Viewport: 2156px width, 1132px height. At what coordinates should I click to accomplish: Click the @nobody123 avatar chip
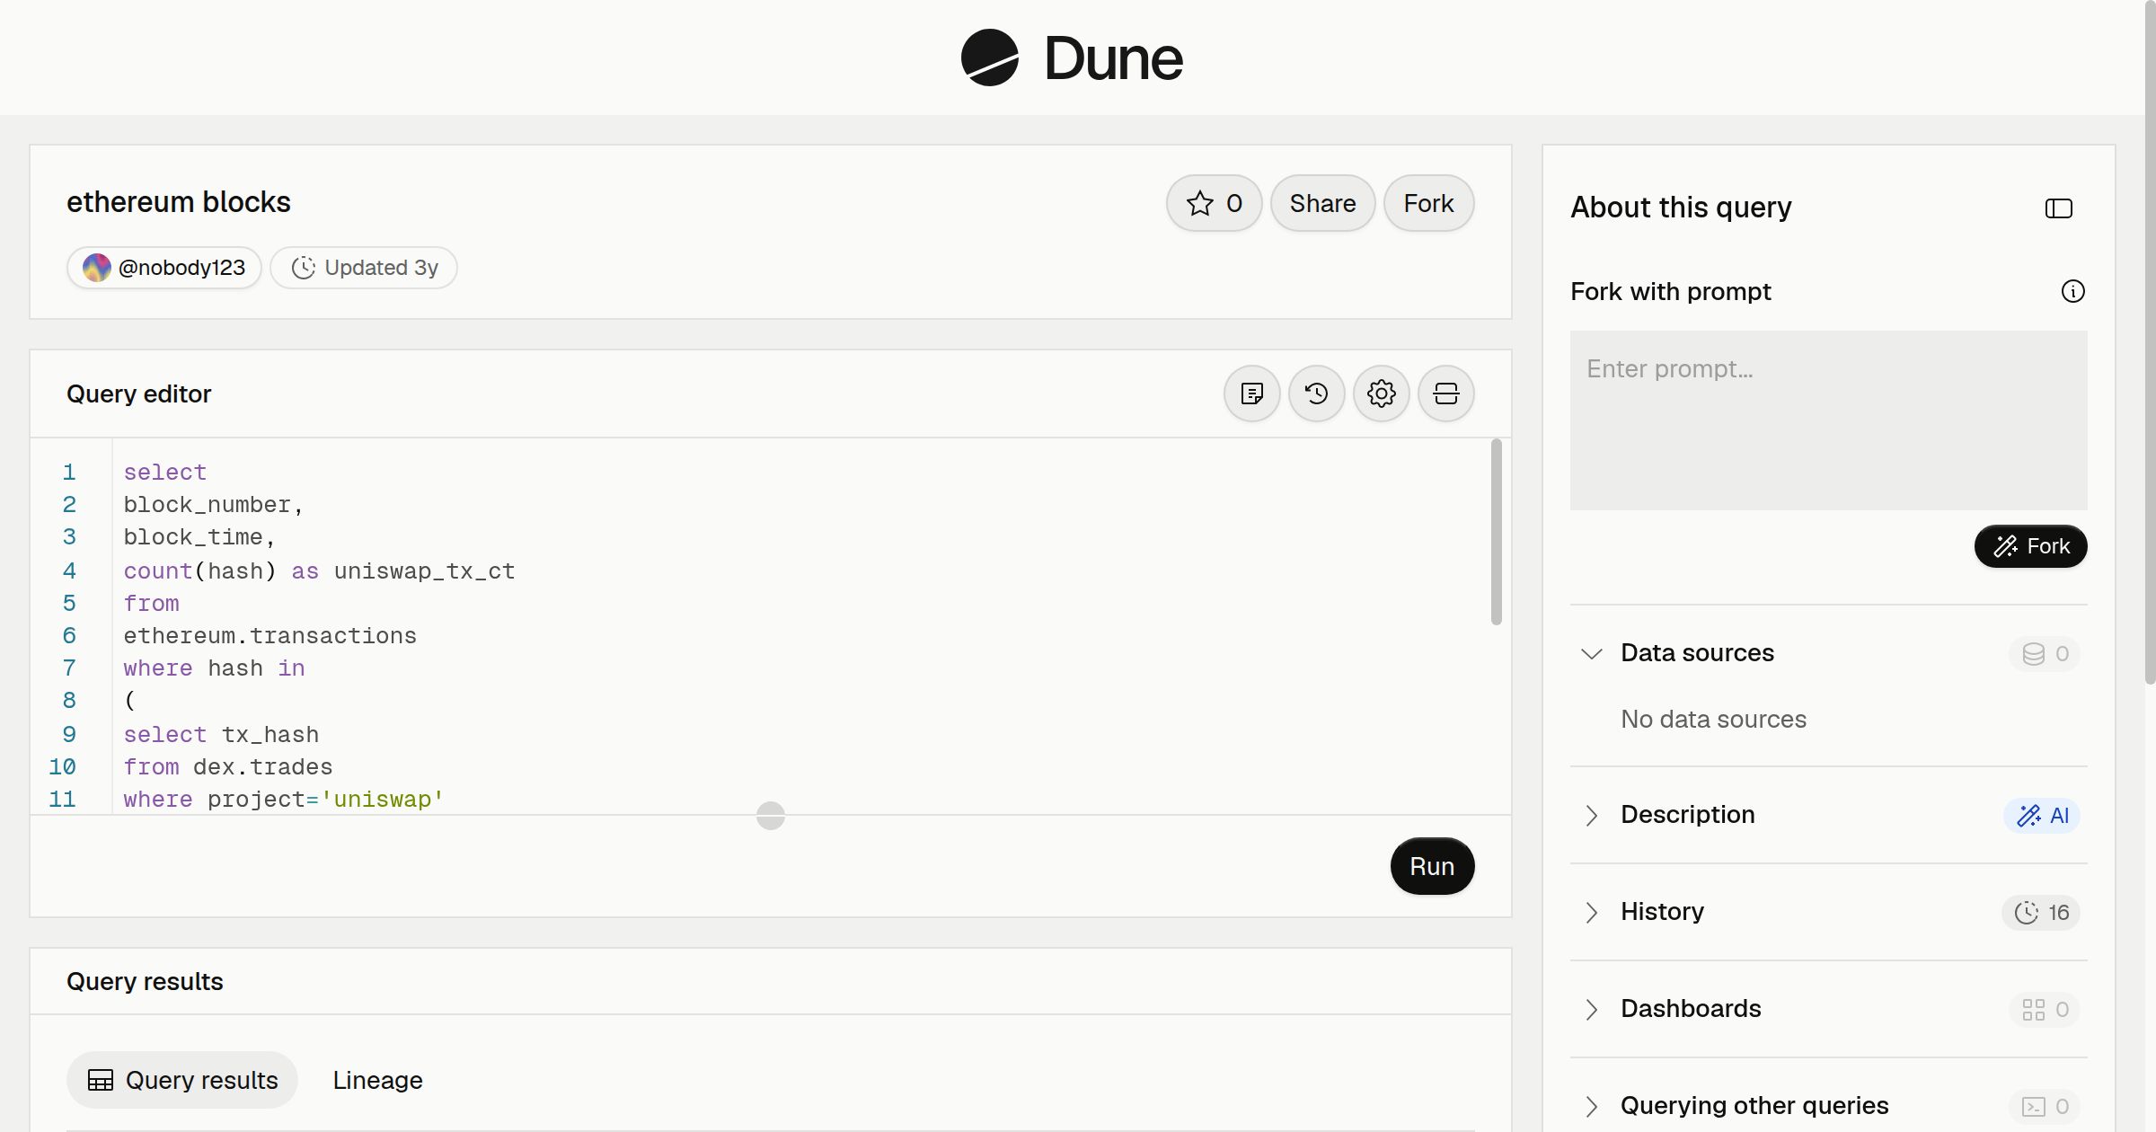point(164,268)
